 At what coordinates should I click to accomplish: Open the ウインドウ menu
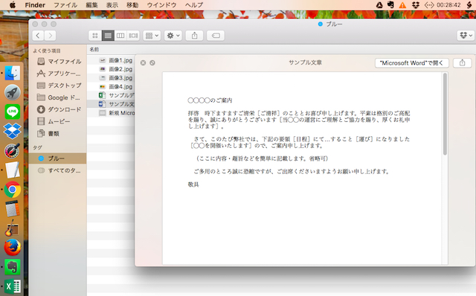click(161, 5)
